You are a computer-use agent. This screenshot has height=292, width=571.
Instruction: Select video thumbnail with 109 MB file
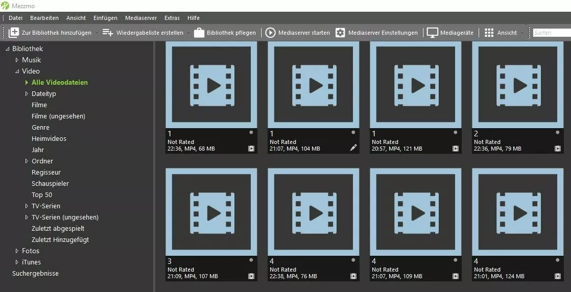click(x=416, y=212)
